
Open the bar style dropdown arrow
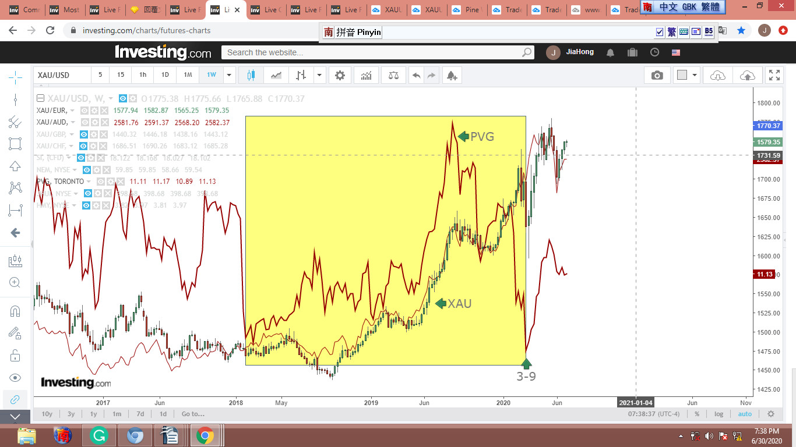(x=319, y=75)
